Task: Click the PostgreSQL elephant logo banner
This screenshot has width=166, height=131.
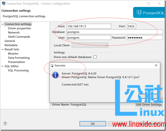Action: (149, 12)
